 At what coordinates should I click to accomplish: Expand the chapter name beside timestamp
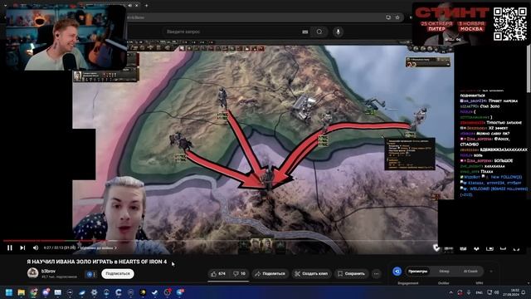98,248
